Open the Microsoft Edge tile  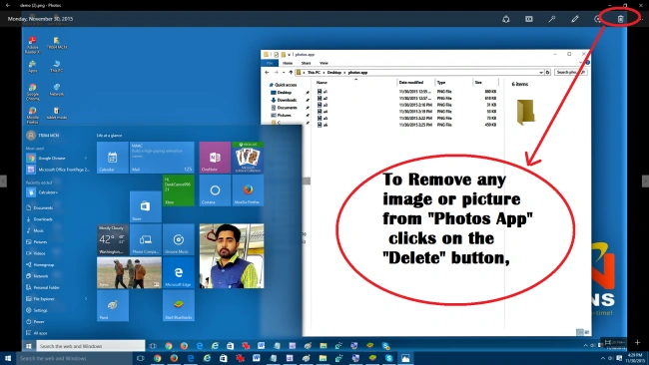click(x=179, y=273)
